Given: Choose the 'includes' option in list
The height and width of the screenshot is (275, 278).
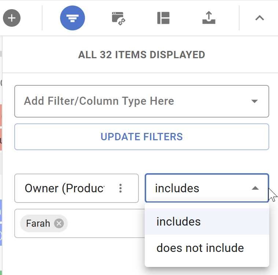Looking at the screenshot, I should click(x=178, y=222).
